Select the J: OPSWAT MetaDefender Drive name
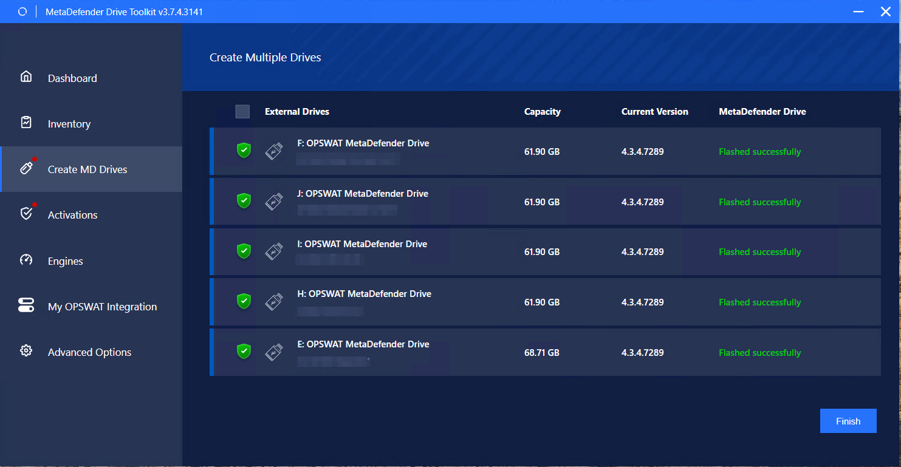The image size is (901, 467). point(363,194)
